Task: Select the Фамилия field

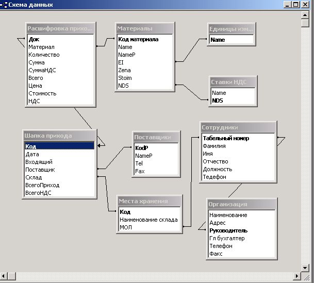Action: pyautogui.click(x=238, y=146)
